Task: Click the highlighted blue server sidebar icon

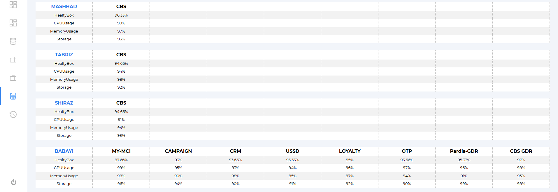Action: pyautogui.click(x=13, y=96)
